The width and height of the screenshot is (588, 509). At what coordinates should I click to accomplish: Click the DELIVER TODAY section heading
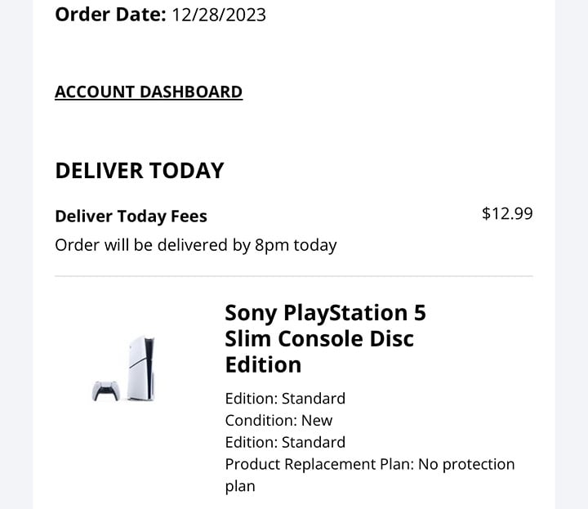coord(139,170)
